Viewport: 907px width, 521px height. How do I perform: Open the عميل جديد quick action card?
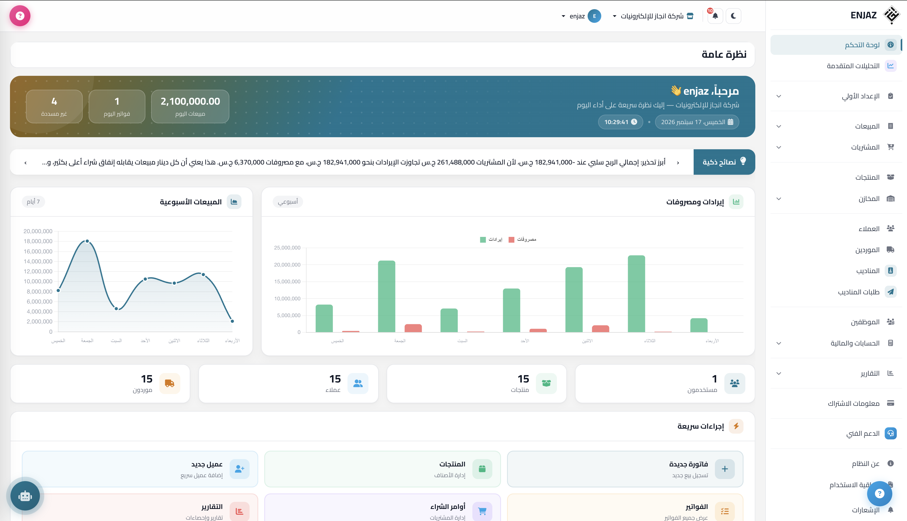140,469
